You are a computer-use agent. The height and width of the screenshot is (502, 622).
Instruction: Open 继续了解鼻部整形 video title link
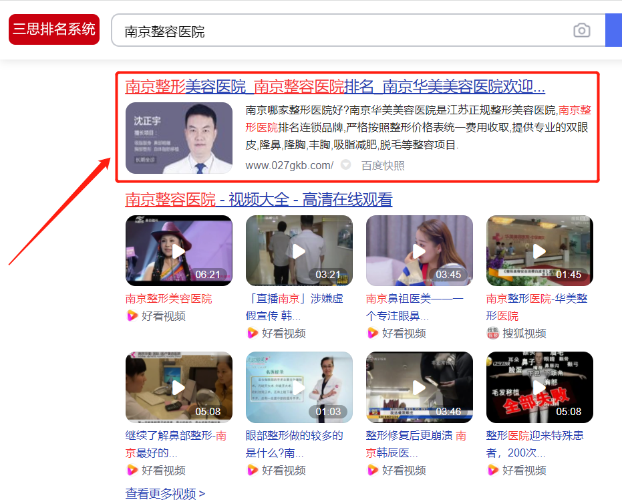tap(176, 444)
